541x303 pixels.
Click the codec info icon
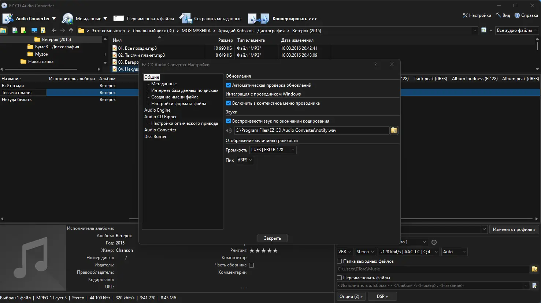tap(434, 242)
